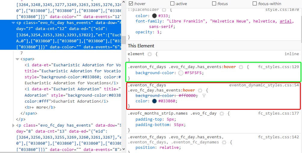Click the #F5F5F5 background-color swatch
The image size is (302, 153).
pos(181,73)
